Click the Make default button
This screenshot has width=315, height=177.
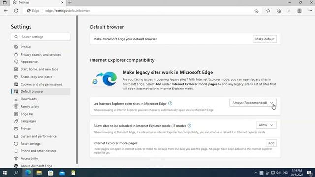point(265,39)
